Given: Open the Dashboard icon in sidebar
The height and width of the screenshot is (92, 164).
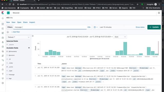Looking at the screenshot, I should coord(3,33).
